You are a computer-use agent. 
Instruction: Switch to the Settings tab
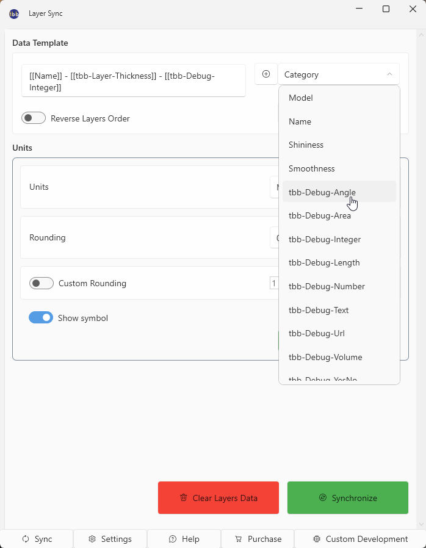point(110,539)
